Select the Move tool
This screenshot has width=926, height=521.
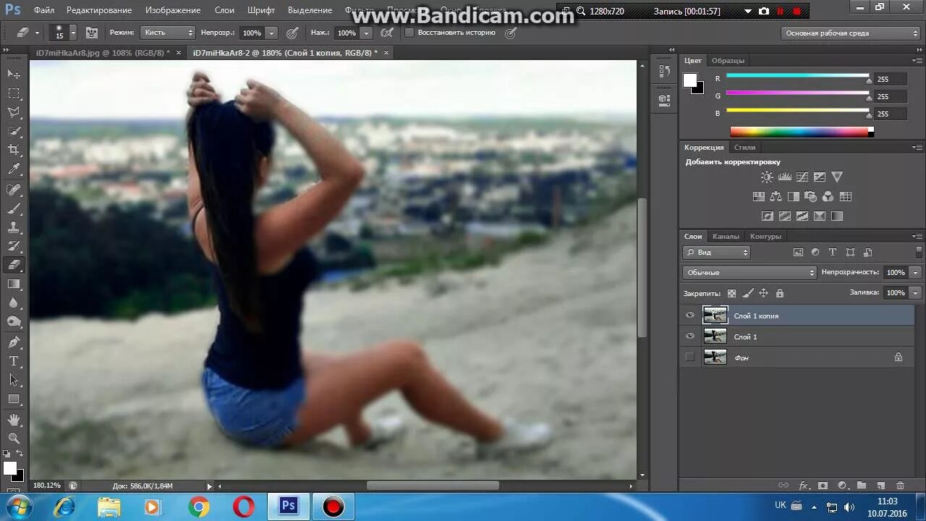14,75
